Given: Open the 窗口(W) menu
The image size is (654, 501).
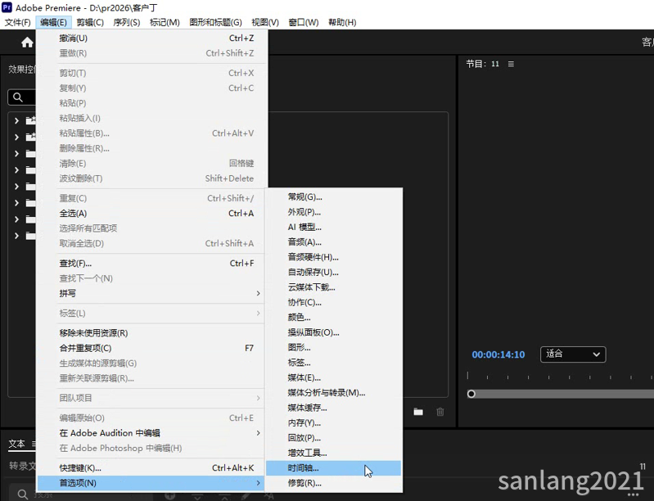Looking at the screenshot, I should point(304,22).
